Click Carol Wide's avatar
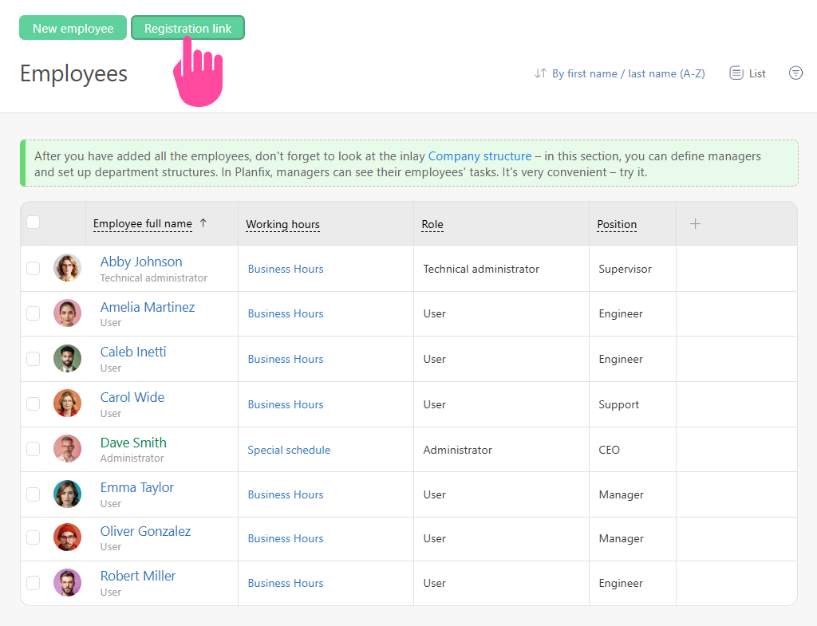817x626 pixels. tap(67, 404)
